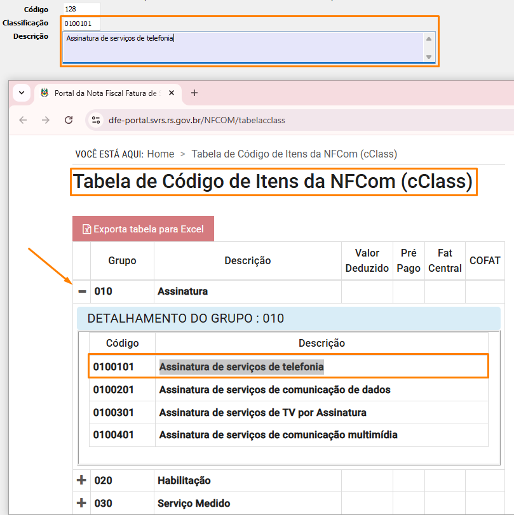Expand group 020 Habilitação
The height and width of the screenshot is (515, 514).
(81, 480)
